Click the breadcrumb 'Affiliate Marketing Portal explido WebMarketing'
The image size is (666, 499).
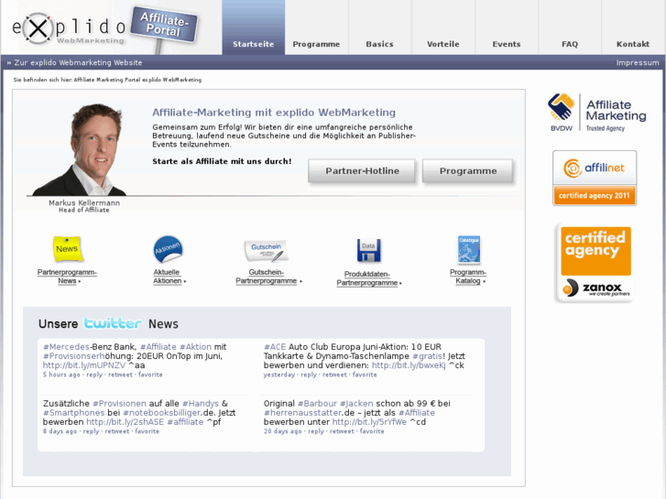tap(137, 80)
